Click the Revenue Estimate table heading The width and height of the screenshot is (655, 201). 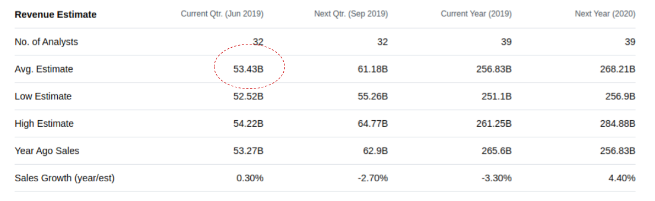tap(56, 15)
